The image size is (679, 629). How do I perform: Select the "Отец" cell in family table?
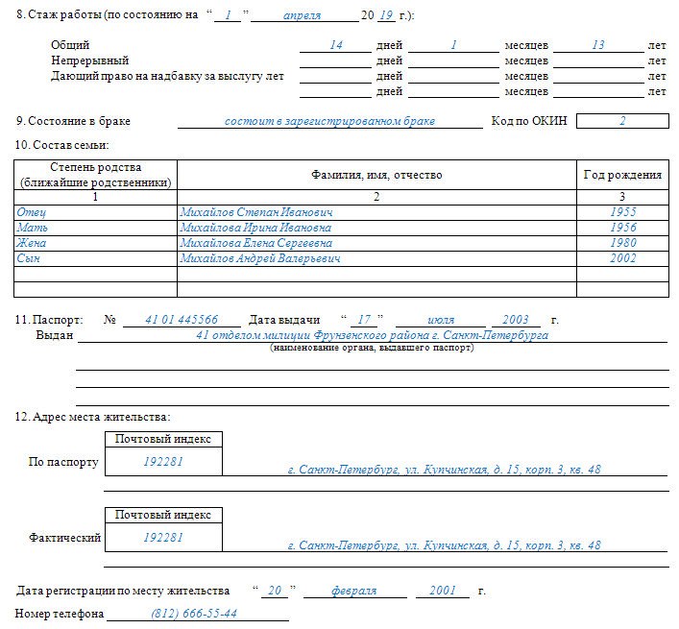95,212
